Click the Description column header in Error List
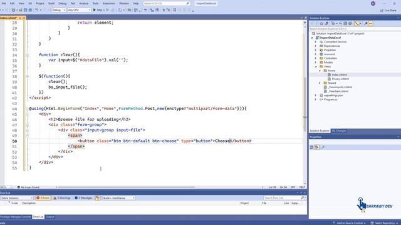401x225 pixels. click(29, 203)
